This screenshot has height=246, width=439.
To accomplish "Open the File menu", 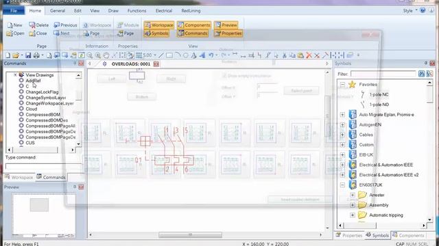I will click(x=14, y=11).
